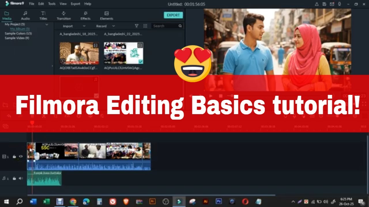This screenshot has width=369, height=207.
Task: Mute audio track 1 speaker icon
Action: [21, 179]
